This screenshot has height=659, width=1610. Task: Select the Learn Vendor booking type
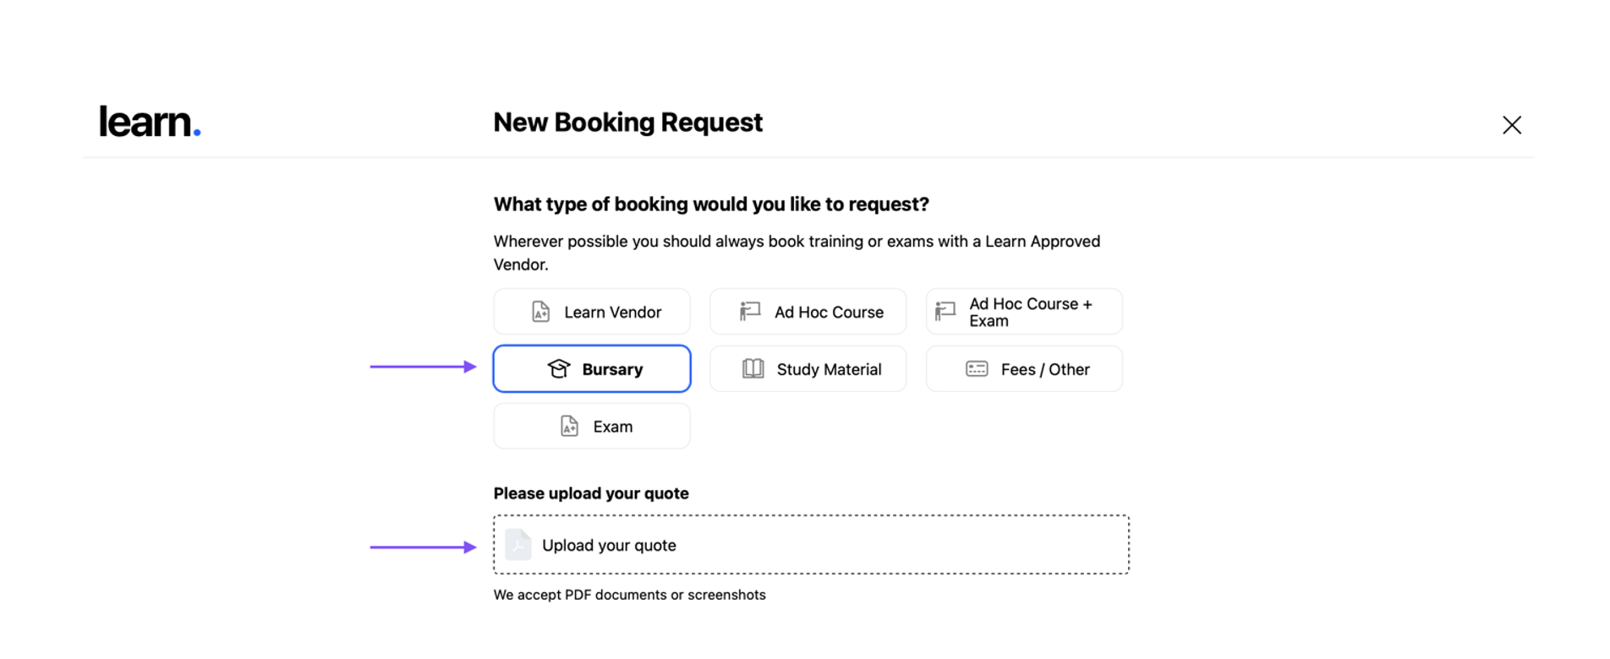coord(592,312)
